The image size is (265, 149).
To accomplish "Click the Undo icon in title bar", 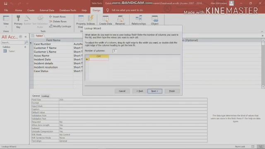I will (12, 3).
